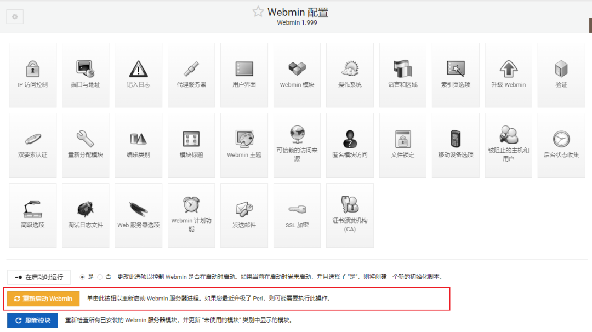Screen dimensions: 592x332
Task: Open 操作系统 settings
Action: pyautogui.click(x=350, y=75)
